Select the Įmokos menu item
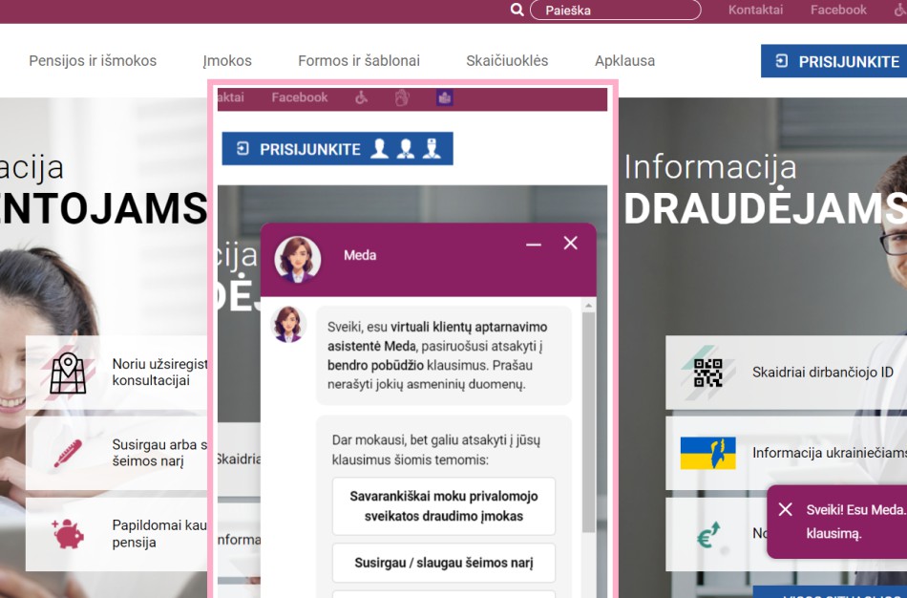 228,60
